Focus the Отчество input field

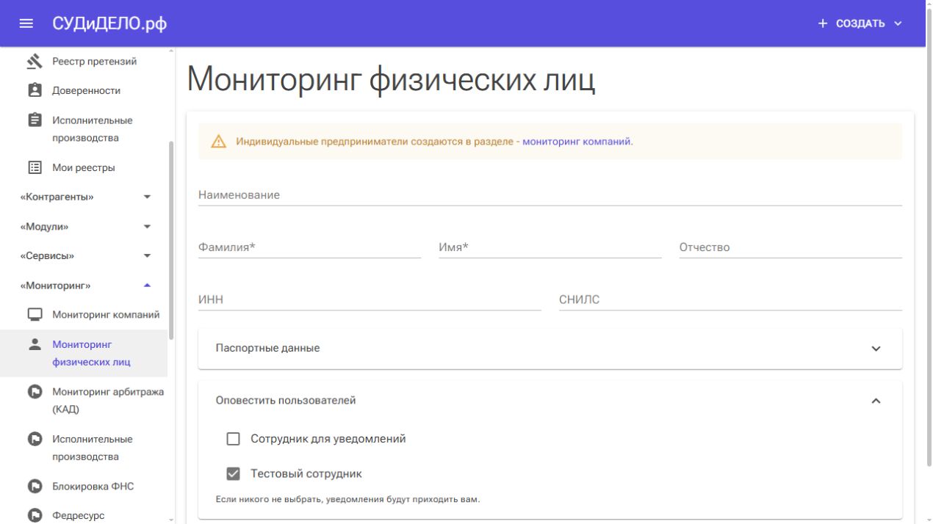pos(790,247)
